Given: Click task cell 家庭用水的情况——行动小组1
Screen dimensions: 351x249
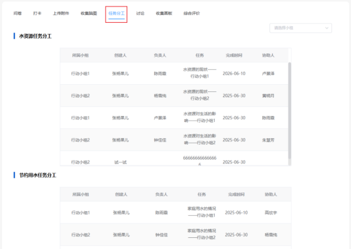Looking at the screenshot, I should (202, 212).
